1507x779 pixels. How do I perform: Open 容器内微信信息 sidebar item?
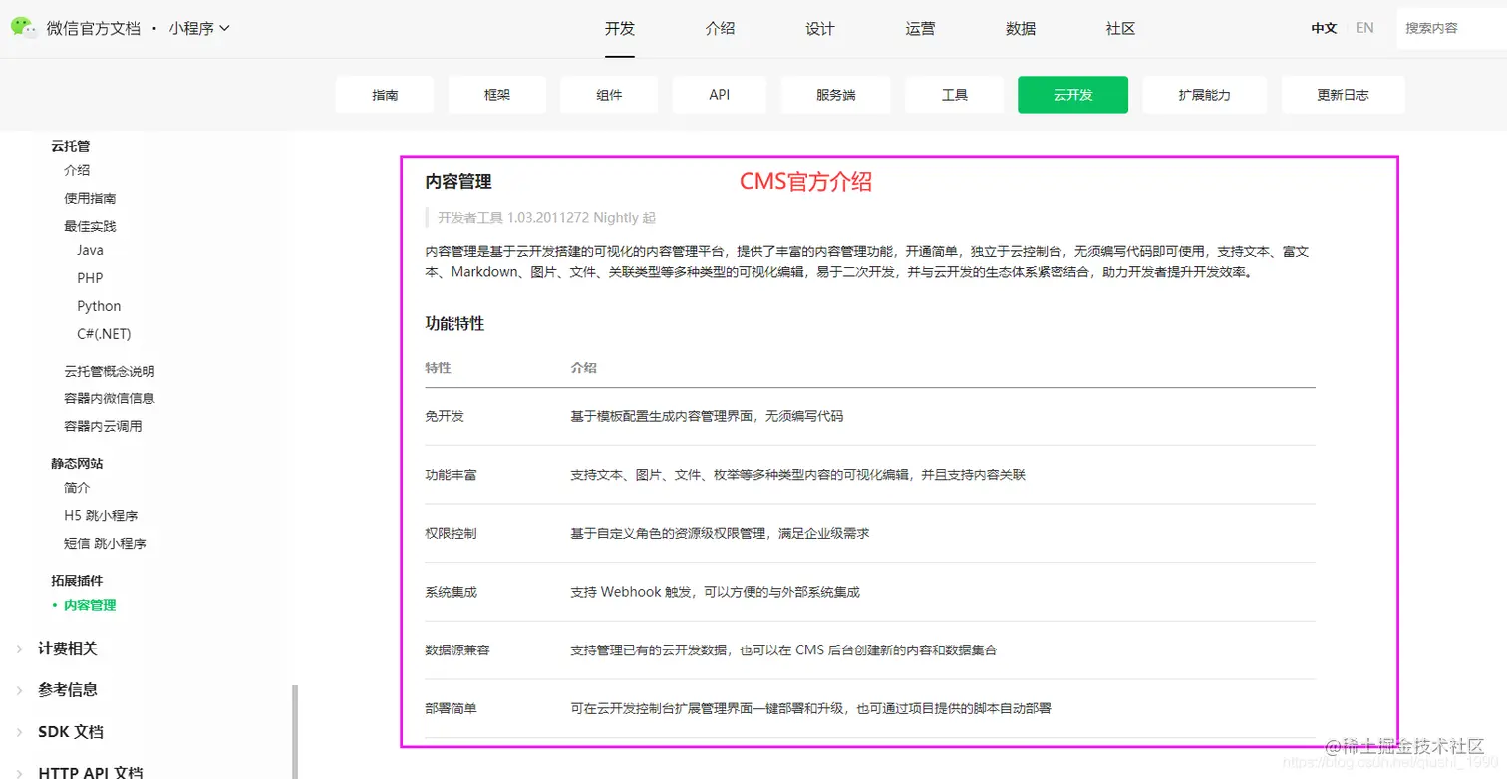(110, 398)
